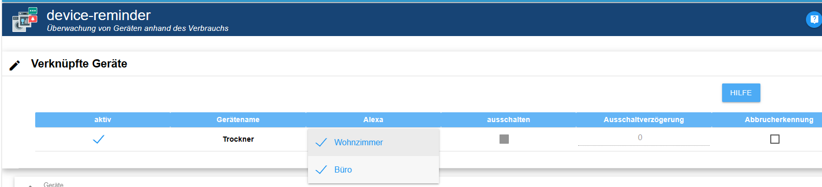Viewport: 822px width, 187px height.
Task: Click the checkmark beside Büro
Action: coord(321,169)
